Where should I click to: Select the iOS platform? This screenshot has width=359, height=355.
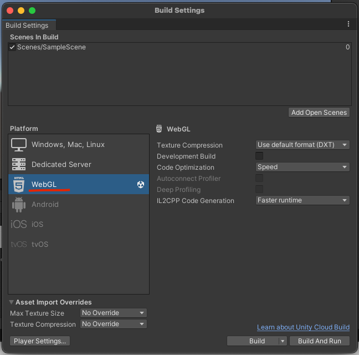click(79, 224)
